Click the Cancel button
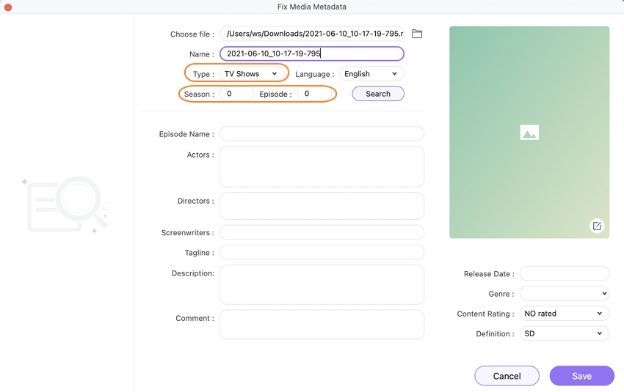Viewport: 624px width, 392px height. coord(507,376)
